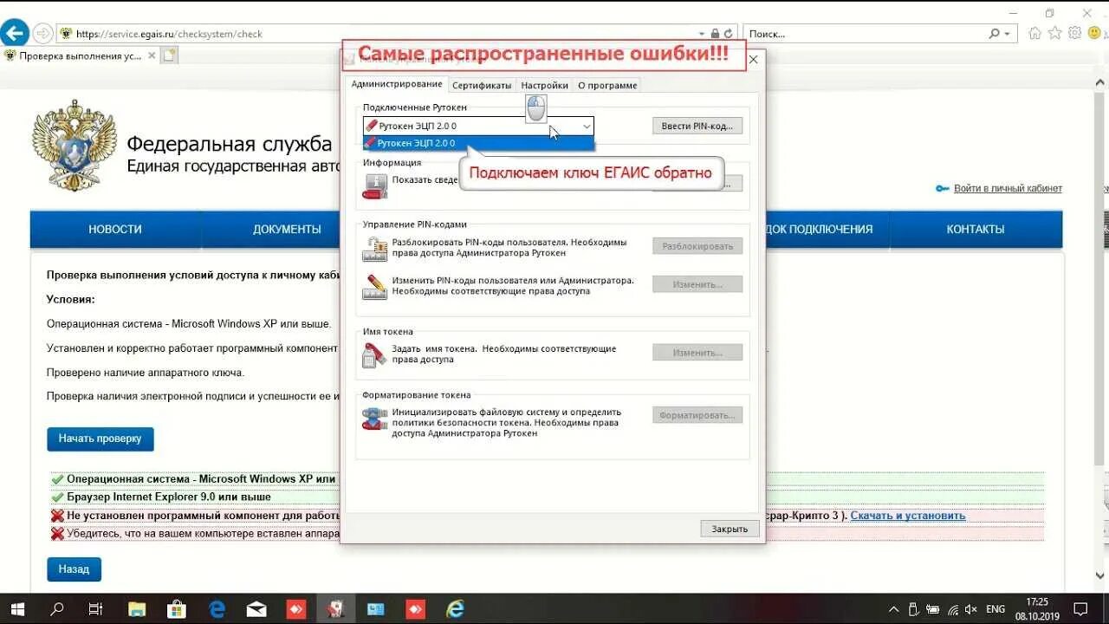Switch to the Администрирование tab

(397, 84)
